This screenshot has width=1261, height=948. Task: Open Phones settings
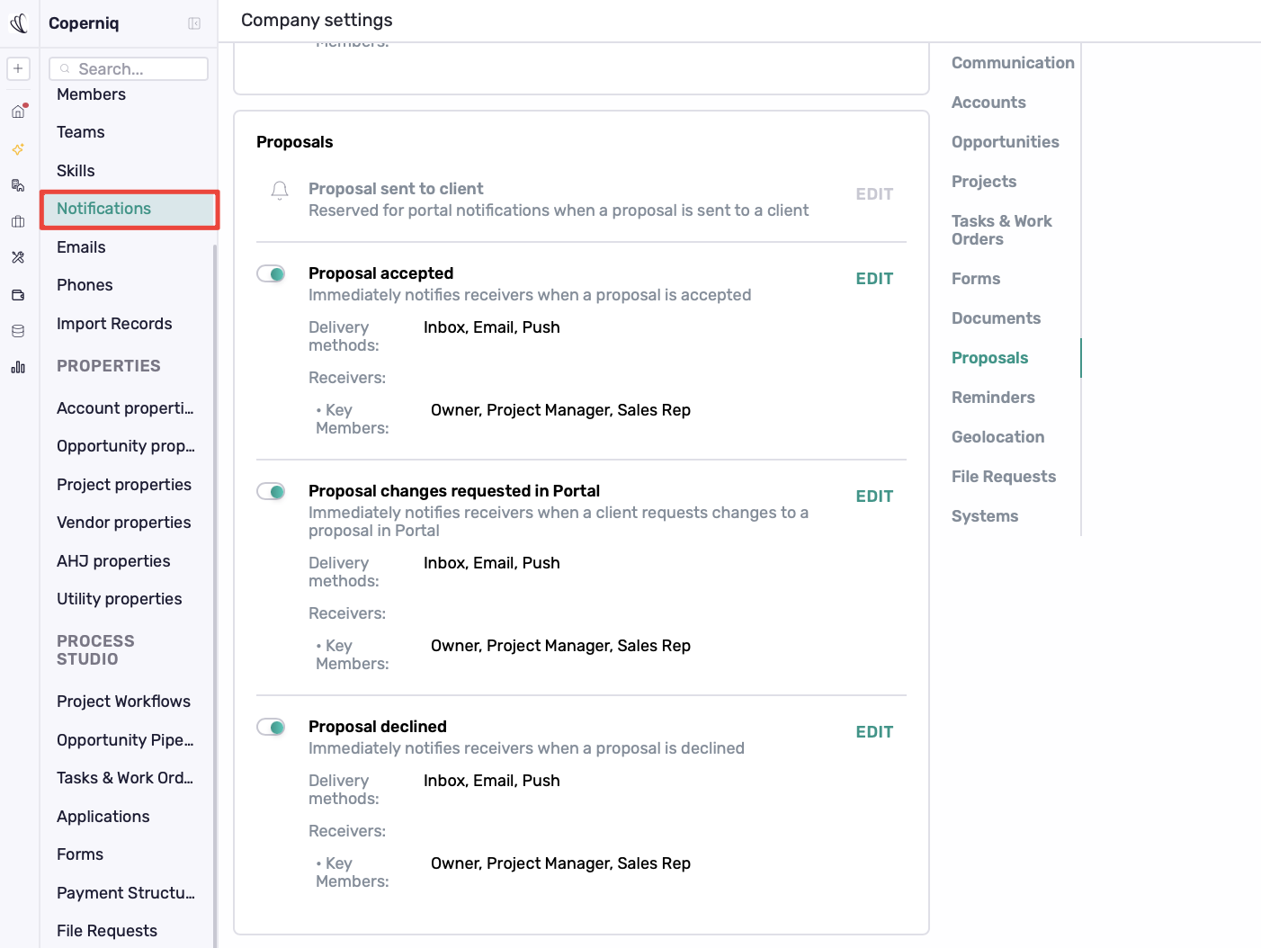[x=85, y=285]
